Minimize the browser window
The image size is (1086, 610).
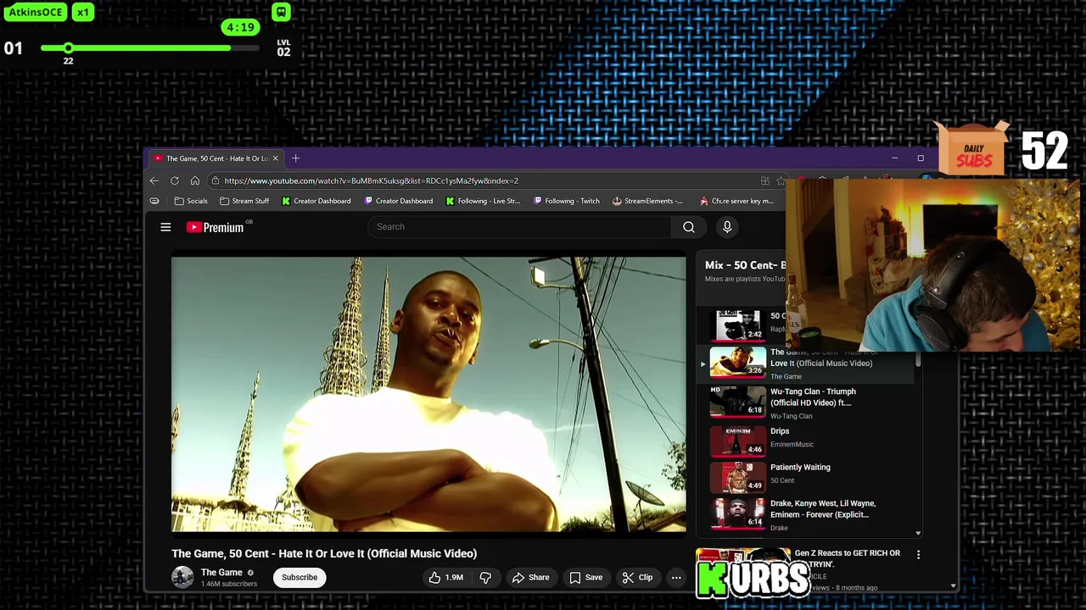click(894, 158)
